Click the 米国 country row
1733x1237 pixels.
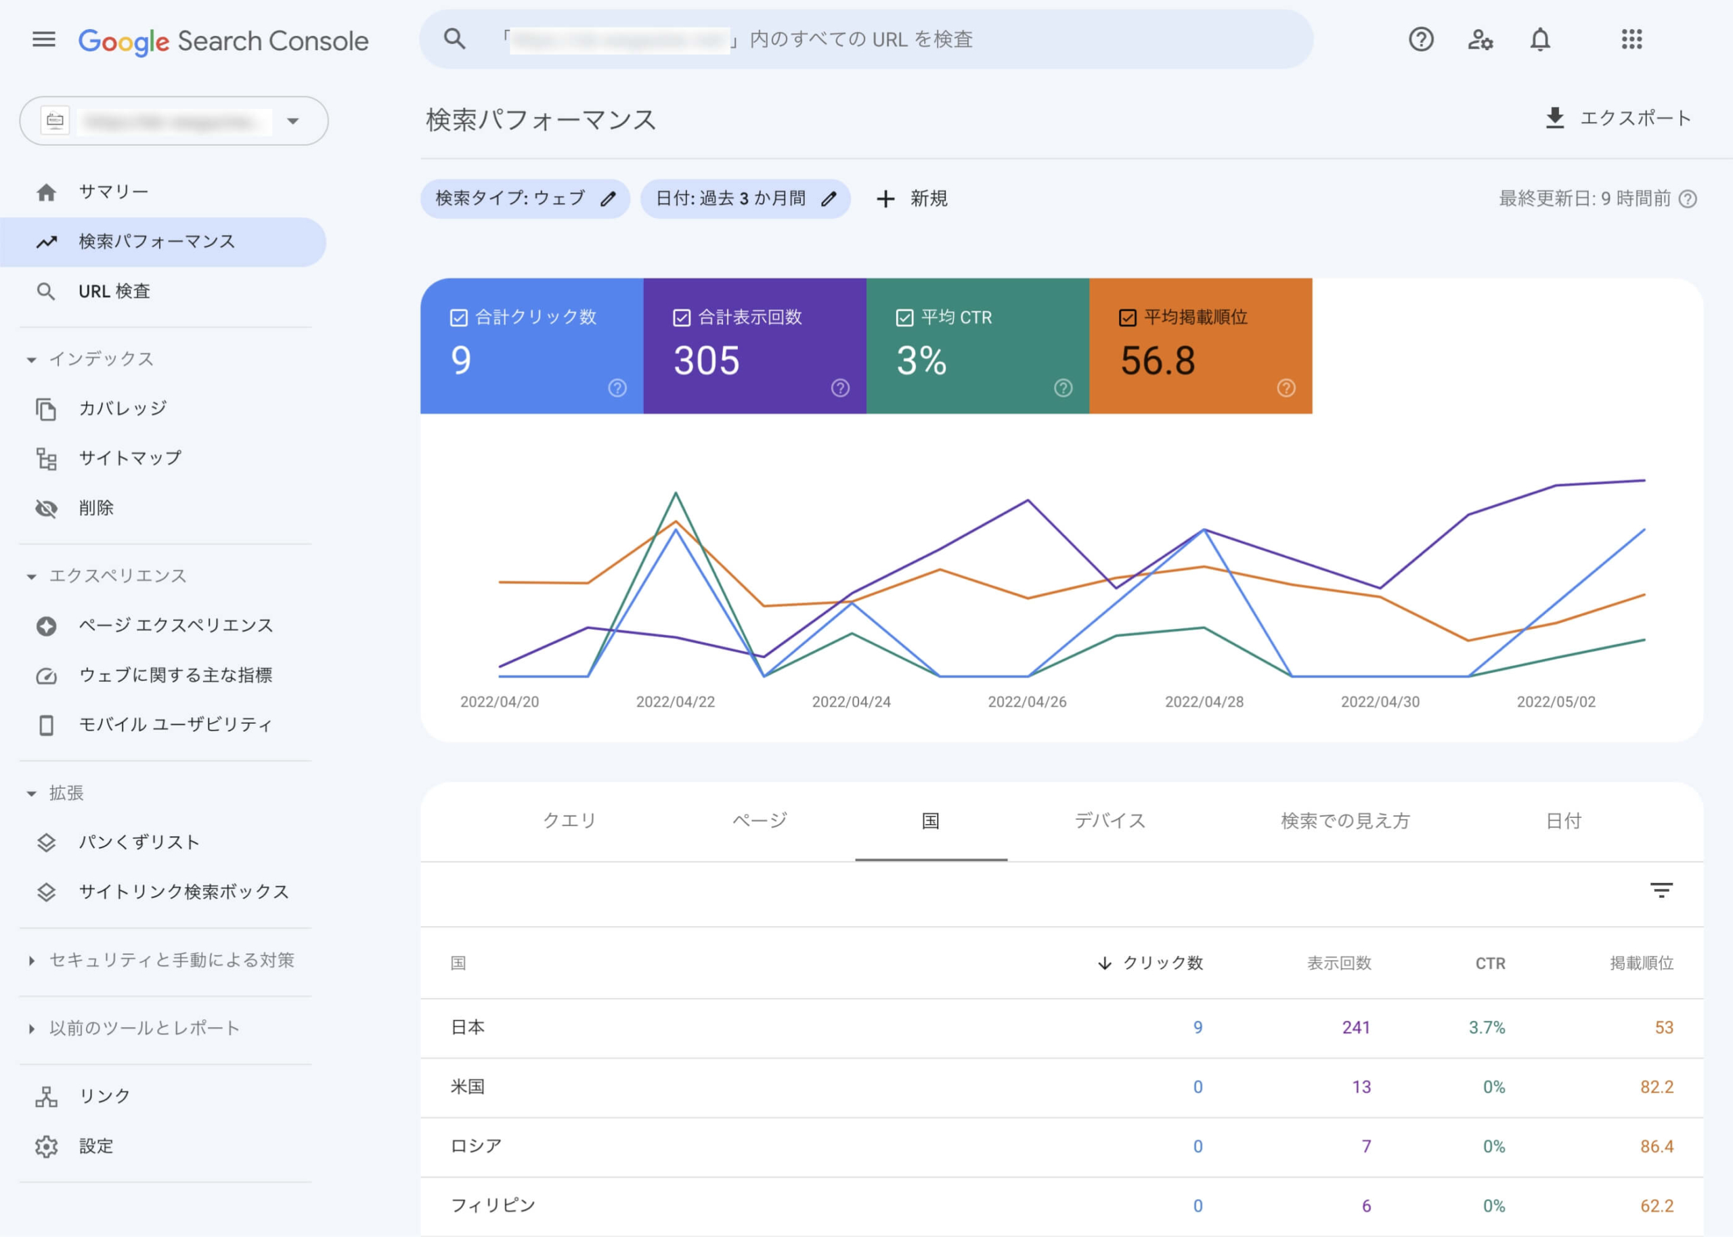pos(1061,1087)
